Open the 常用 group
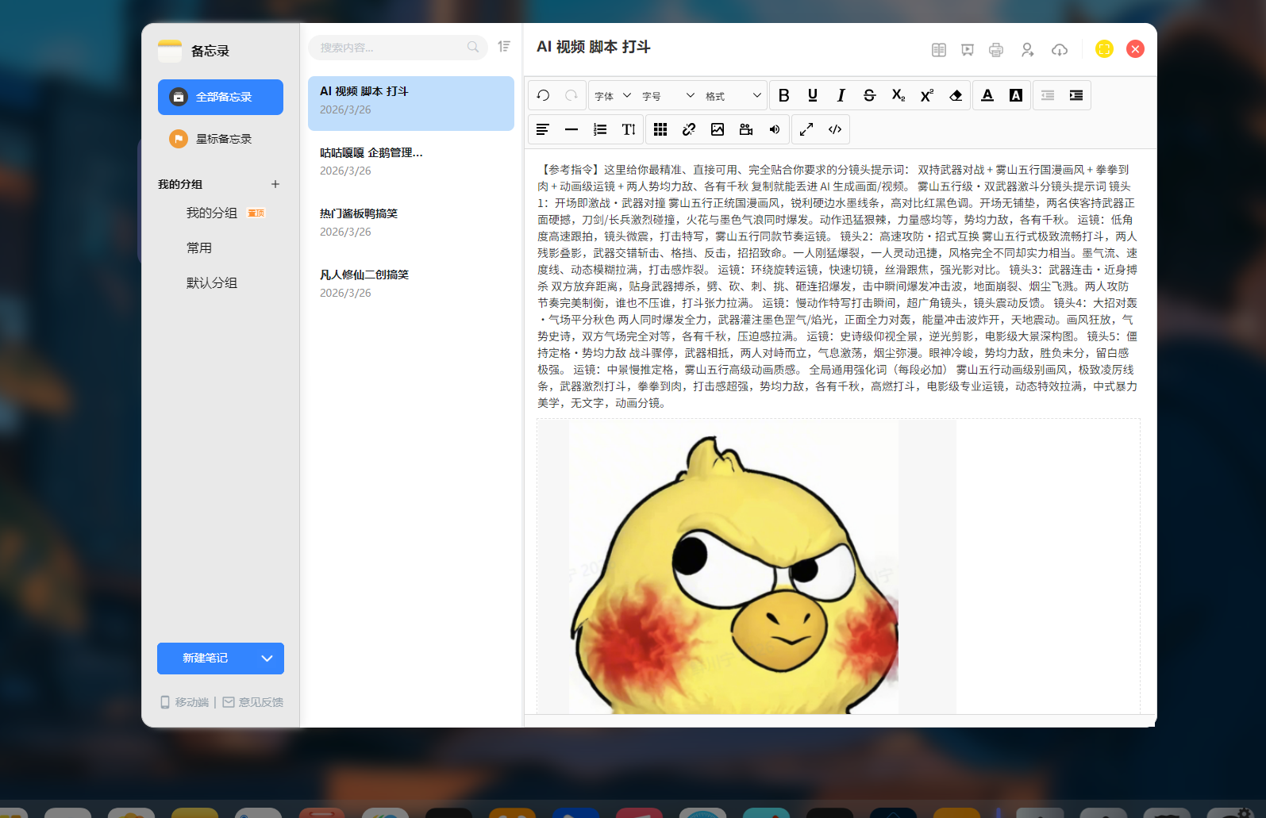This screenshot has height=818, width=1266. coord(199,248)
